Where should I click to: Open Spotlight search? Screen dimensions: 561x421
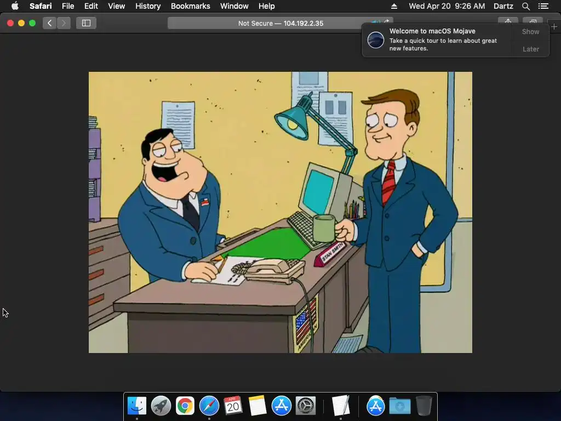click(x=525, y=6)
